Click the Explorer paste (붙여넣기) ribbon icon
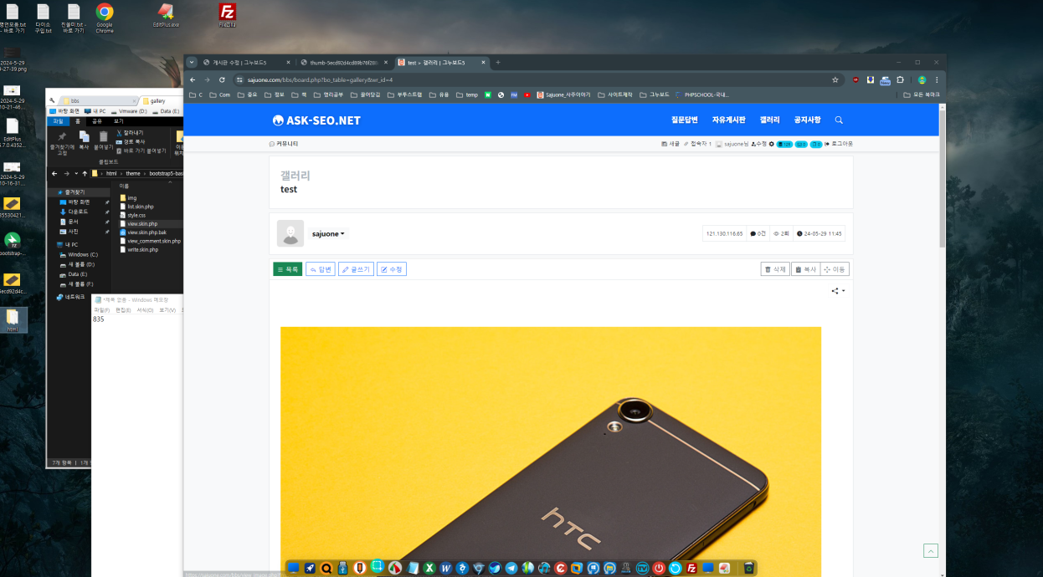This screenshot has width=1043, height=577. click(104, 140)
